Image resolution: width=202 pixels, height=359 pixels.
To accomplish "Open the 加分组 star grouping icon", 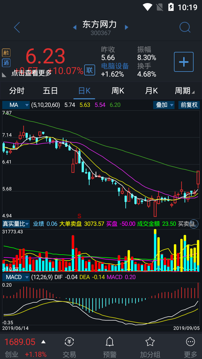I will (150, 342).
